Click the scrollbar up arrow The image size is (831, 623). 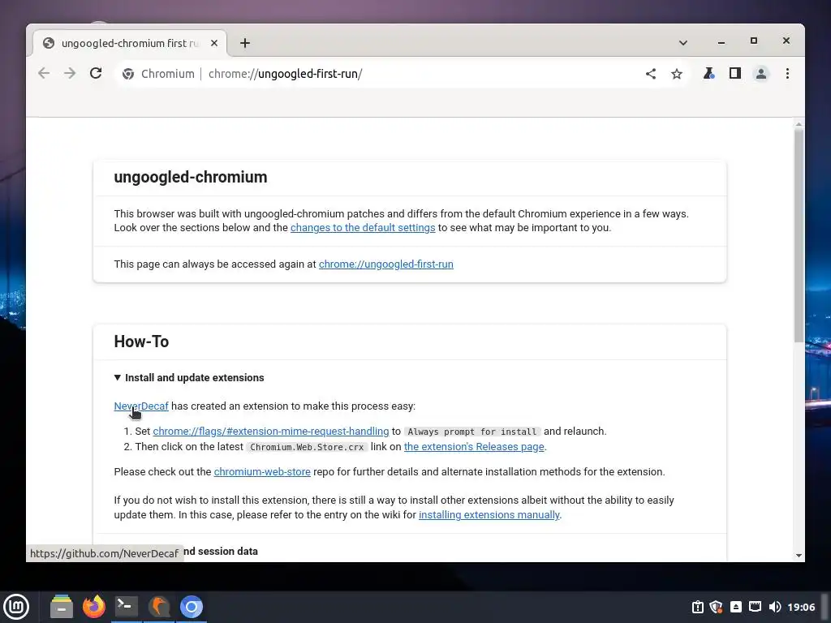pos(799,124)
